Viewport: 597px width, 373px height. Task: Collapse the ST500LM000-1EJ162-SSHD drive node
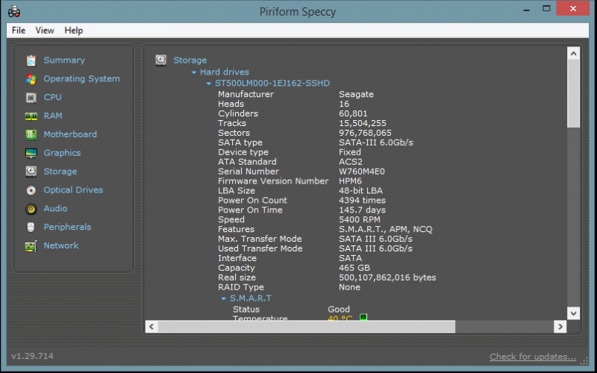[x=209, y=84]
